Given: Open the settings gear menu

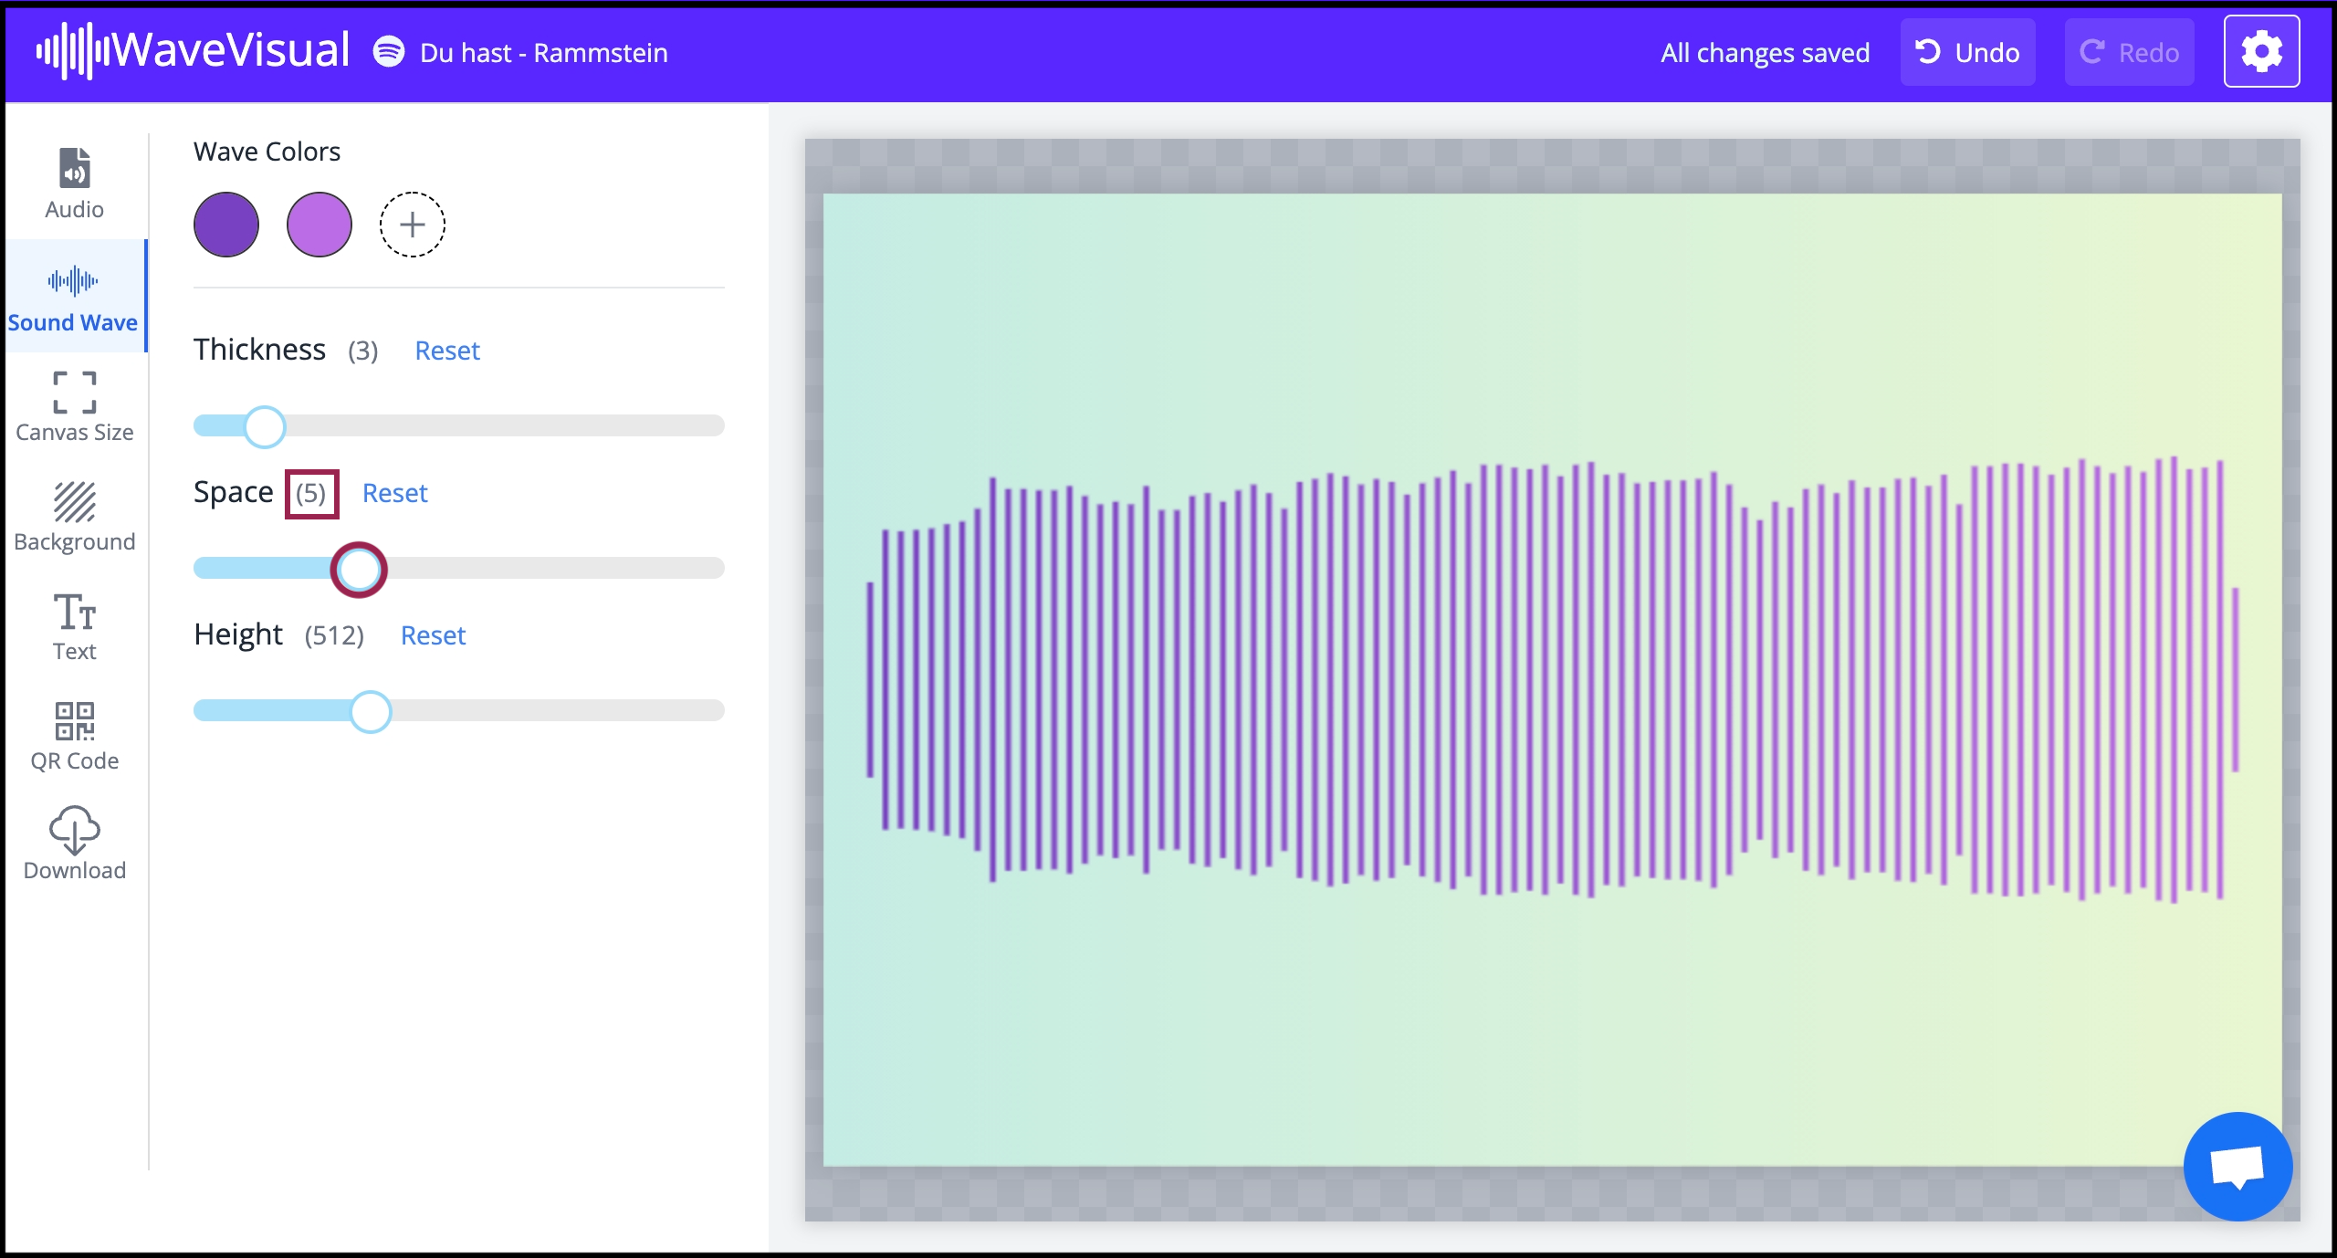Looking at the screenshot, I should coord(2262,51).
